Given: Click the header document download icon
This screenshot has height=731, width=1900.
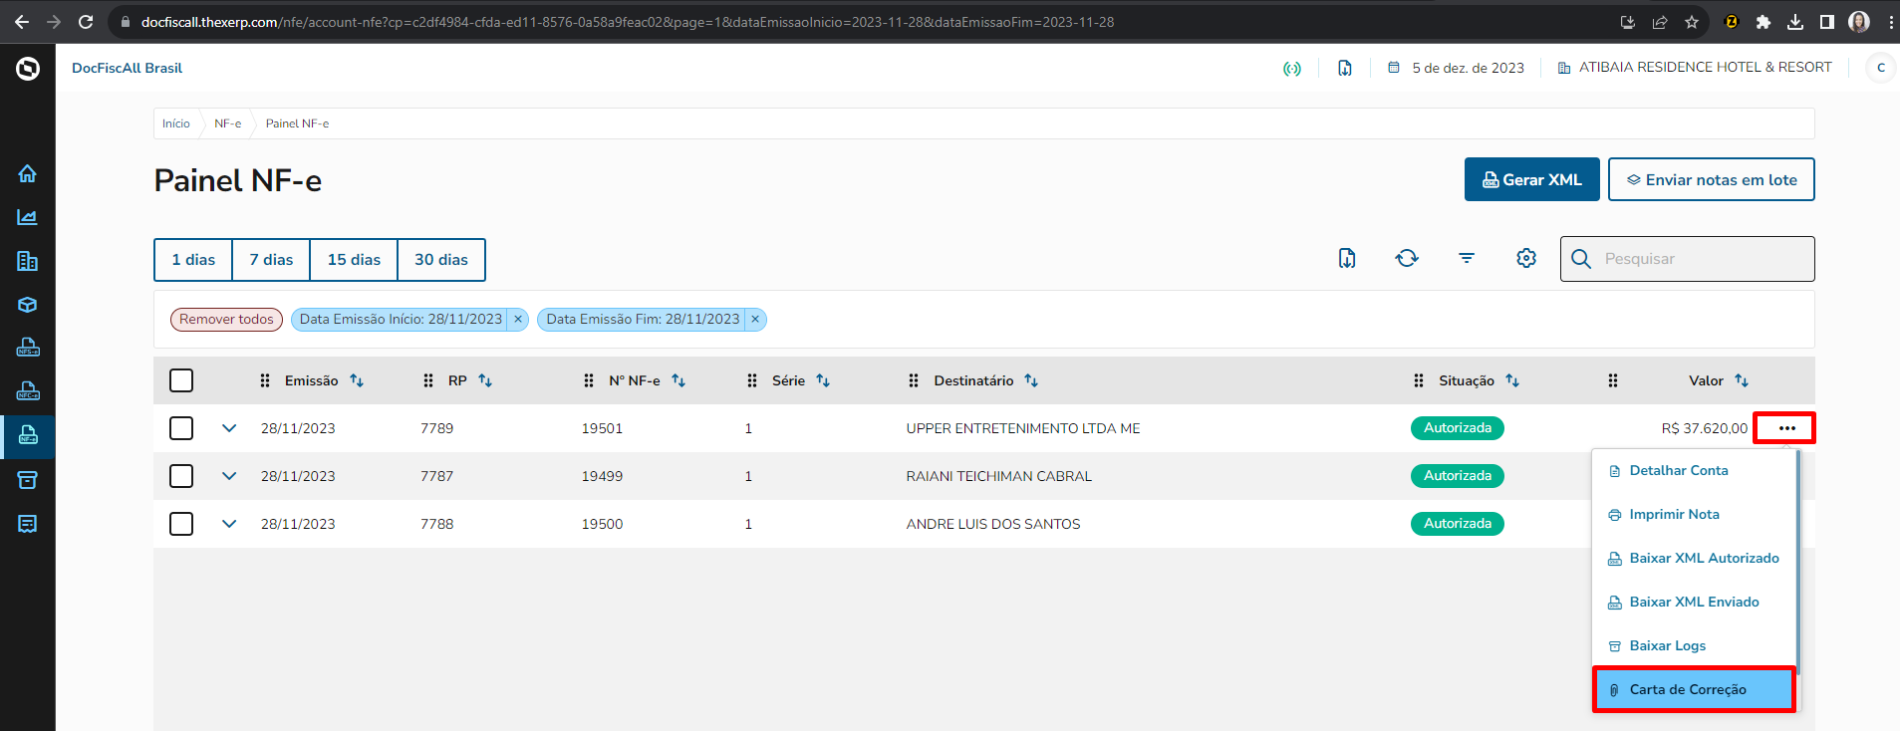Looking at the screenshot, I should [x=1345, y=68].
